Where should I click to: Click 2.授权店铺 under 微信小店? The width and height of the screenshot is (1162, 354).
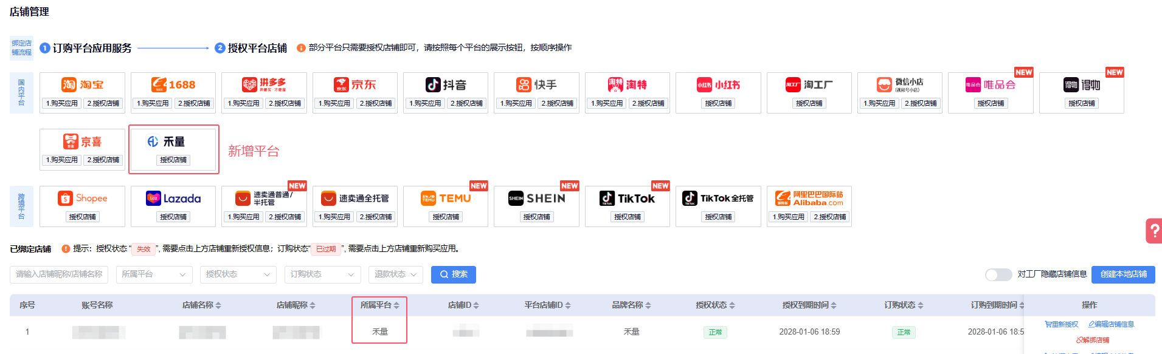(921, 103)
